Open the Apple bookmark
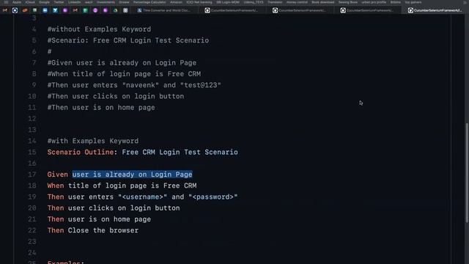Image resolution: width=469 pixels, height=264 pixels. [x=17, y=2]
